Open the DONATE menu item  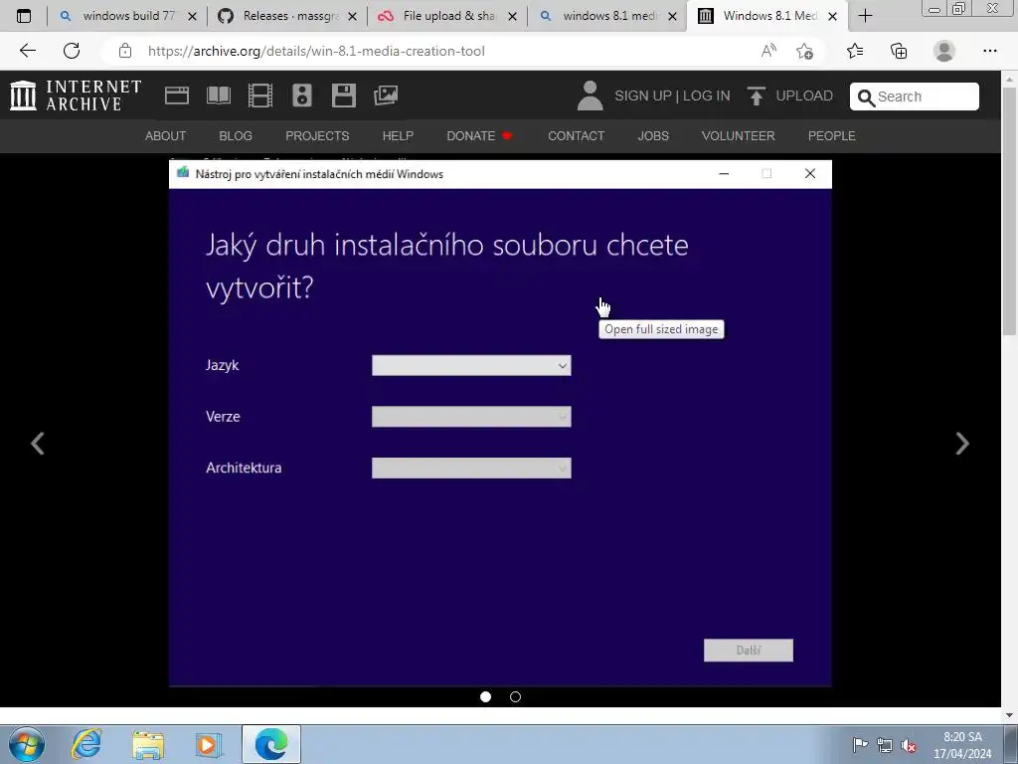point(479,135)
